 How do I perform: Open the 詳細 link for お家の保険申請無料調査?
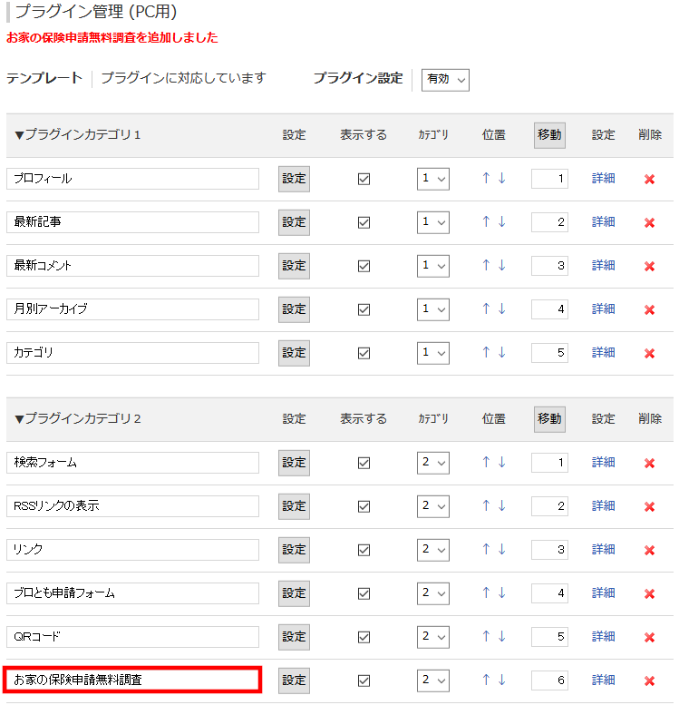tap(603, 681)
